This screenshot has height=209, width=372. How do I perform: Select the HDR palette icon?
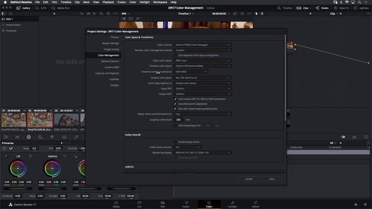[40, 137]
